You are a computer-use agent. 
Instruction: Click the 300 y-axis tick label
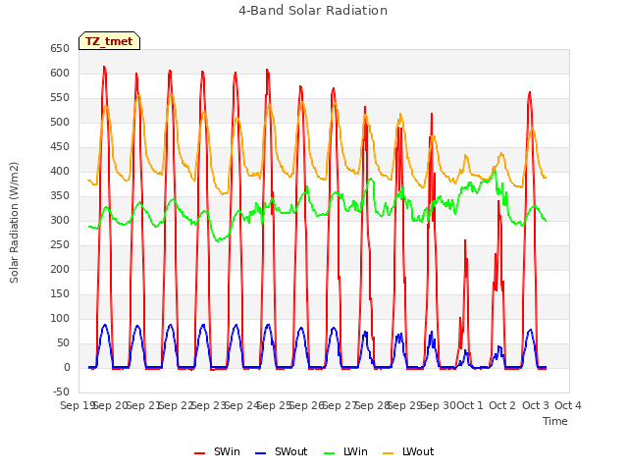(60, 220)
